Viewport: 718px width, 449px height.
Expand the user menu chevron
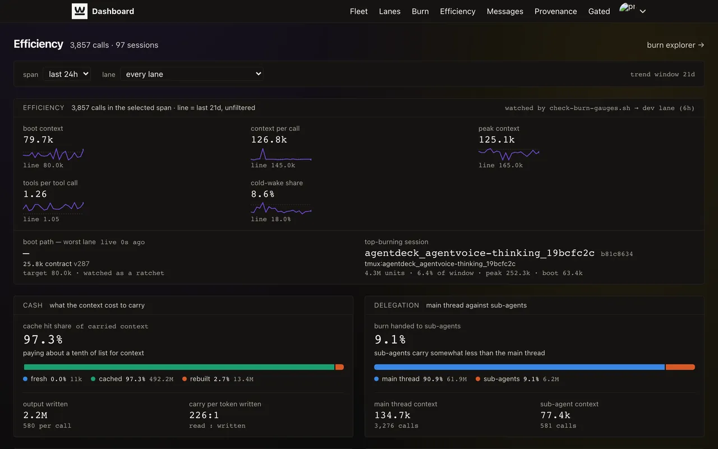(x=643, y=11)
